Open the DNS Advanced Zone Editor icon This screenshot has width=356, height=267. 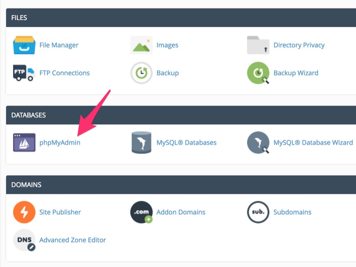point(24,240)
